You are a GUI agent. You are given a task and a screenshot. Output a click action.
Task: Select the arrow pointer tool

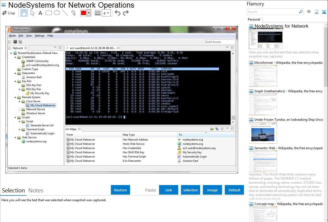click(x=32, y=13)
